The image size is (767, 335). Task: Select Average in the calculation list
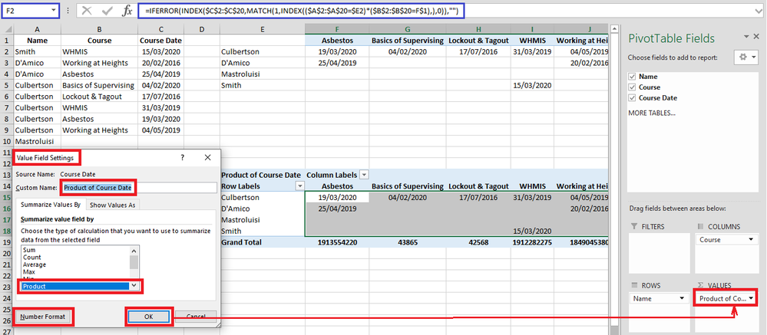tap(35, 264)
